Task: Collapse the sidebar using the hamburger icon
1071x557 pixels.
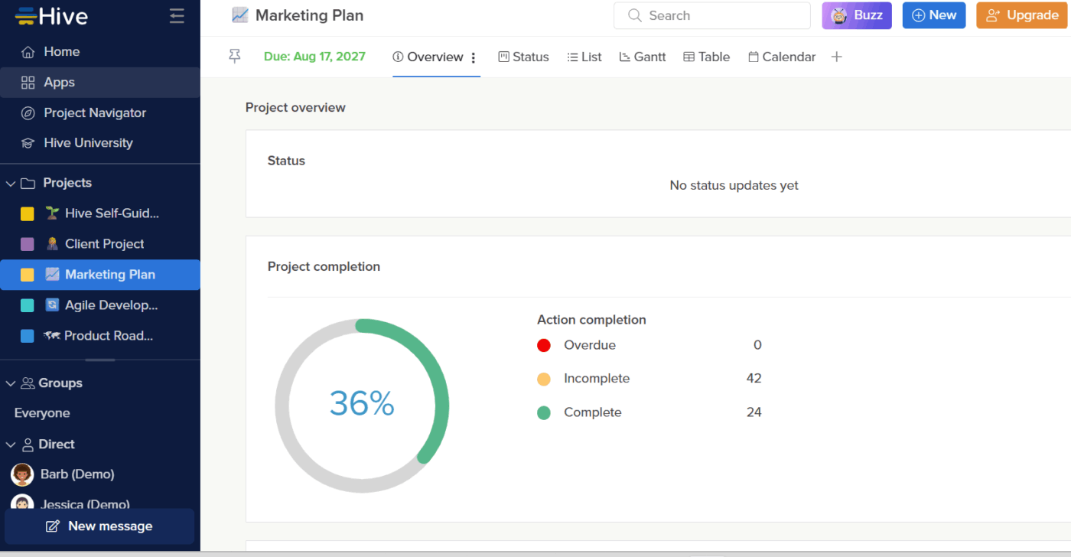Action: point(176,15)
